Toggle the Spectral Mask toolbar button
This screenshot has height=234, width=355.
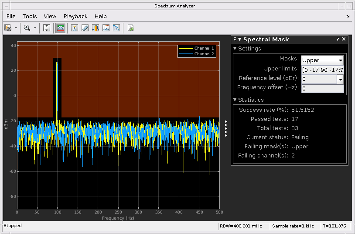[x=61, y=28]
